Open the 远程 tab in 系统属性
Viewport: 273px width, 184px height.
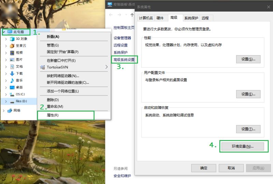pos(205,18)
